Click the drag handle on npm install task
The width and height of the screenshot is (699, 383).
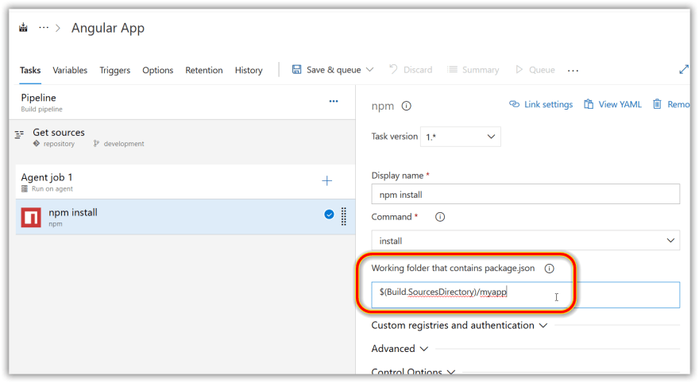pos(344,217)
